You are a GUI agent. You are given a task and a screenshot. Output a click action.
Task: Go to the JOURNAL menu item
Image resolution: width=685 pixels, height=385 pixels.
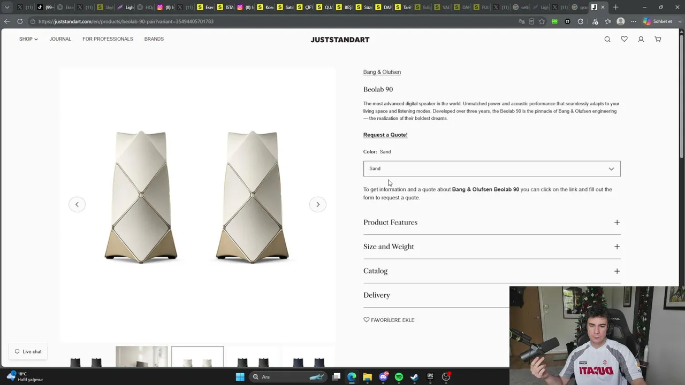coord(60,39)
